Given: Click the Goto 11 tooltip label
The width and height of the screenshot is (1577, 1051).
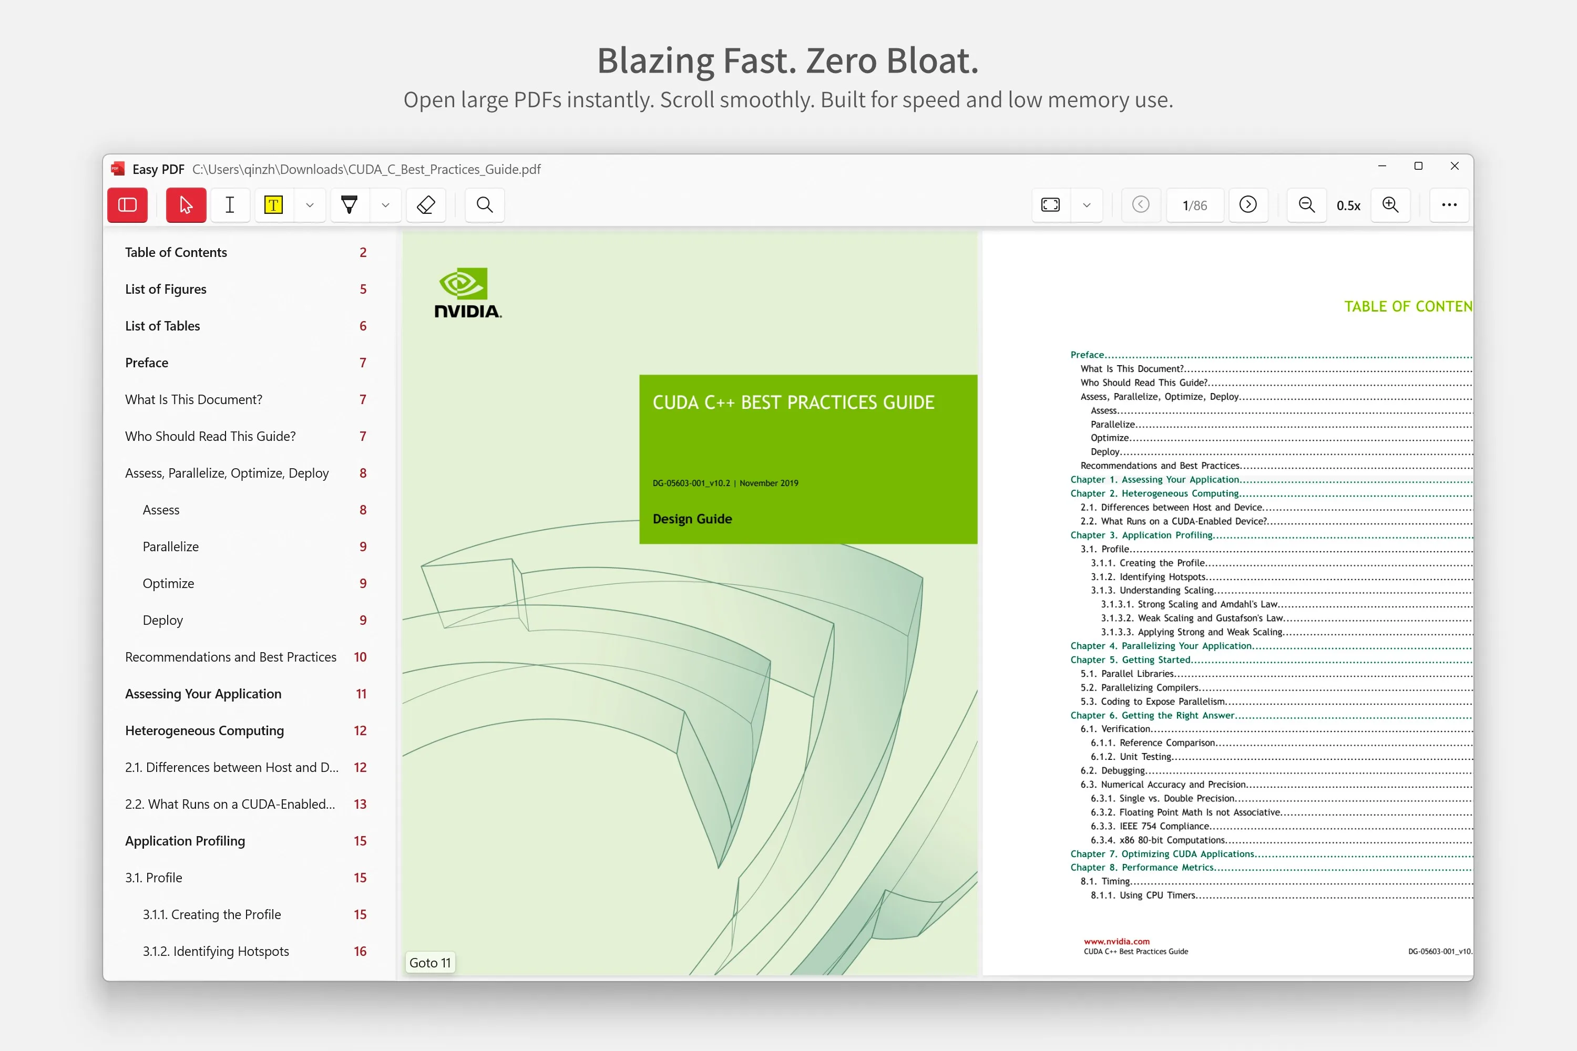Looking at the screenshot, I should (430, 963).
